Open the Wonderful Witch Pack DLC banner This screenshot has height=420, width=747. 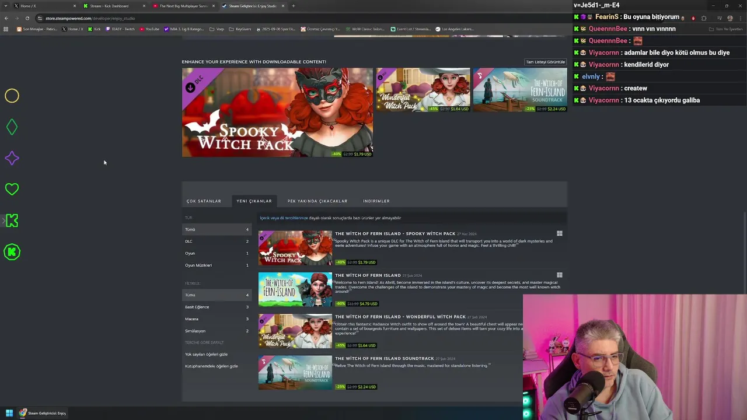[423, 90]
